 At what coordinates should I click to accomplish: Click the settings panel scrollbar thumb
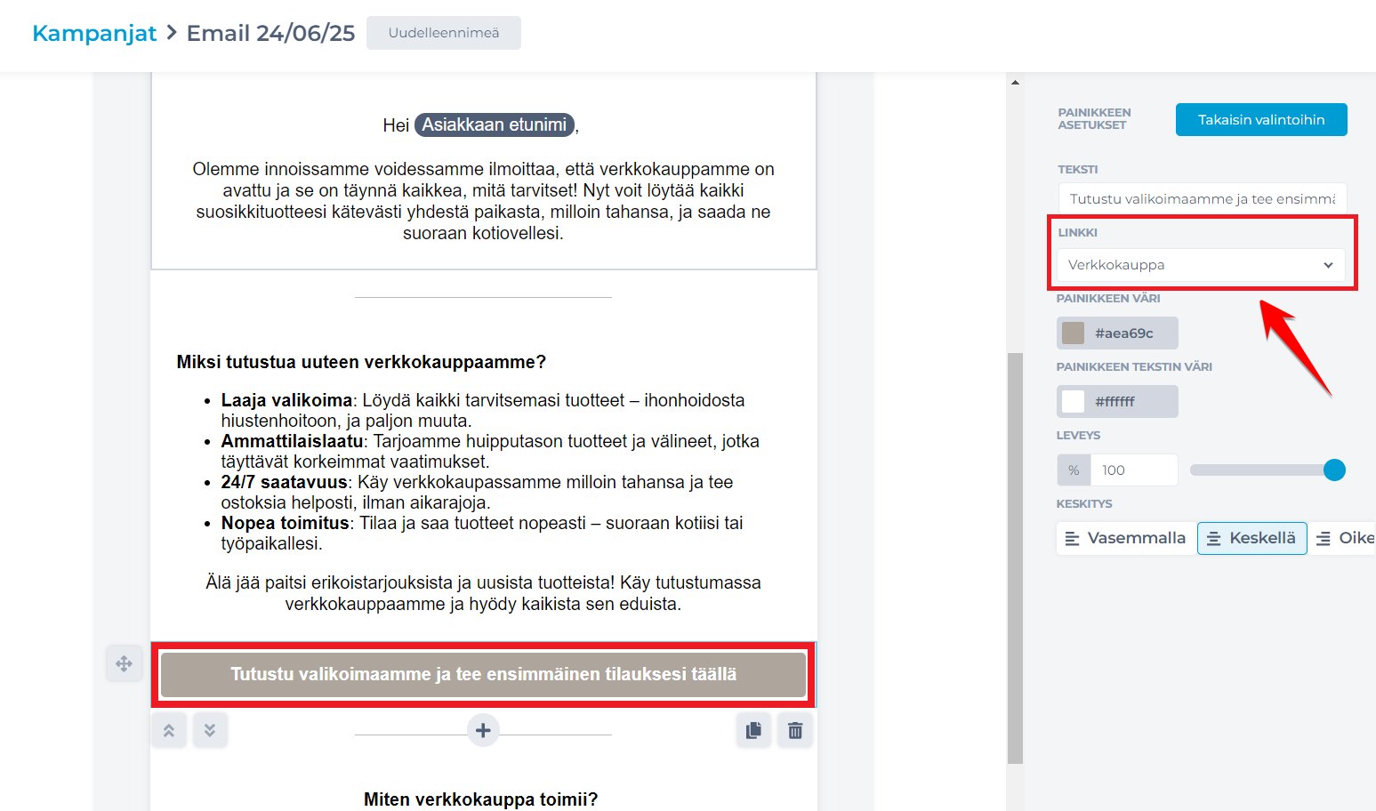click(1015, 558)
